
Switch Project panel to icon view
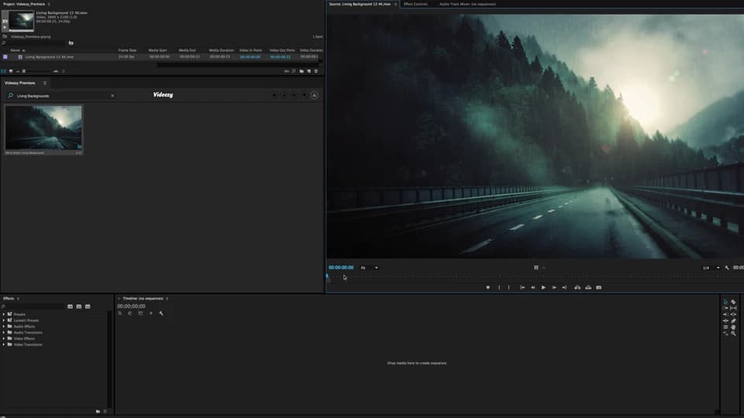click(x=11, y=71)
